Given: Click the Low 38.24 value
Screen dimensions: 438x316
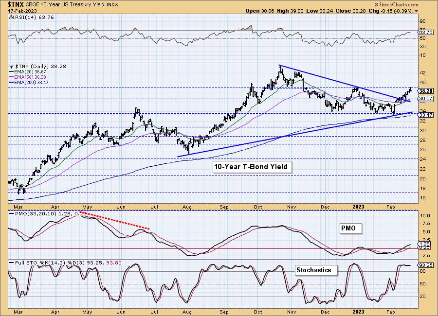Looking at the screenshot, I should coord(319,11).
